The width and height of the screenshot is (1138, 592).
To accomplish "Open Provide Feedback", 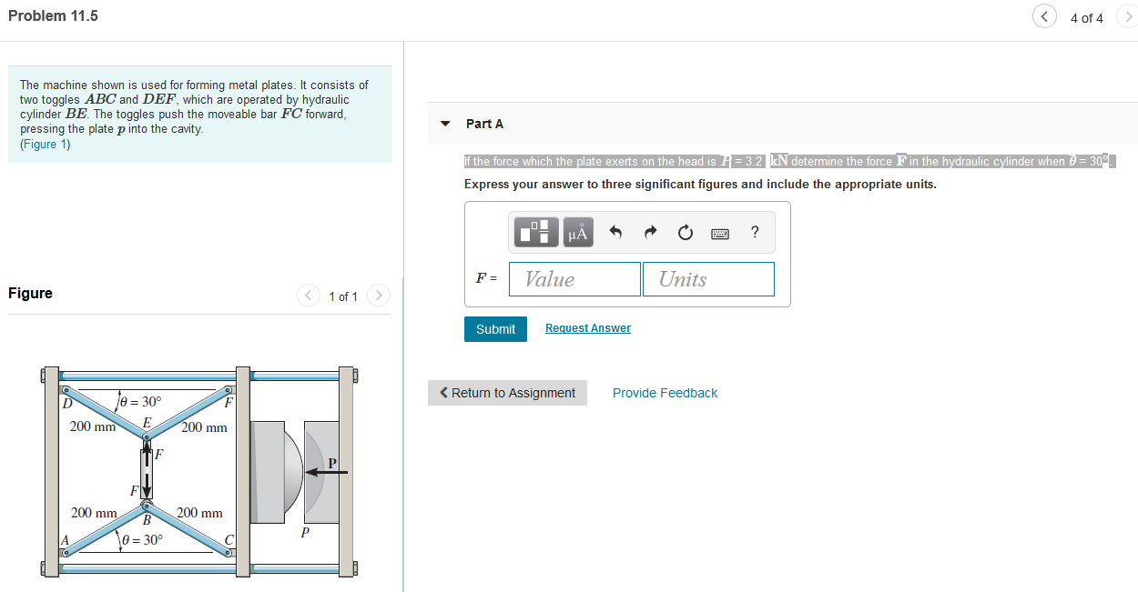I will coord(665,392).
